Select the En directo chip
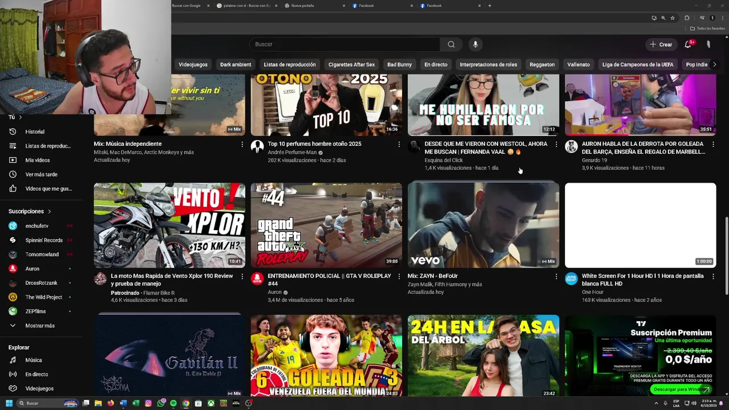Screen dimensions: 729x410 tap(436, 64)
